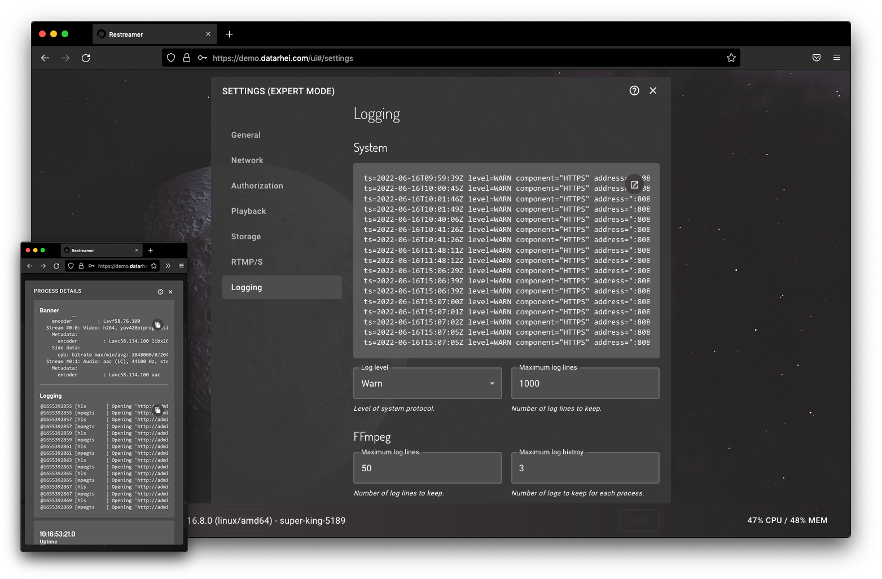This screenshot has height=579, width=882.
Task: Copy the Banner text in Process Details
Action: point(158,324)
